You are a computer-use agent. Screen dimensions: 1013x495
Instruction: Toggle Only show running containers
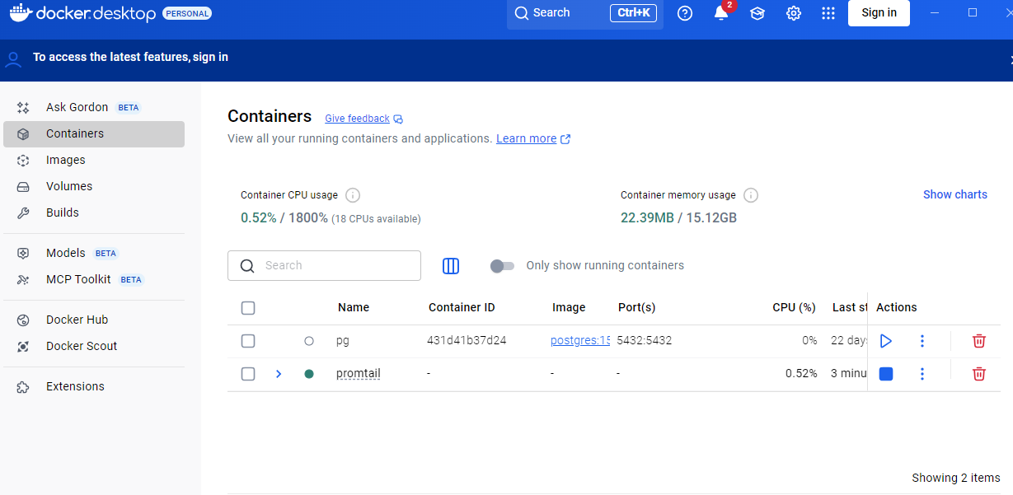[502, 266]
